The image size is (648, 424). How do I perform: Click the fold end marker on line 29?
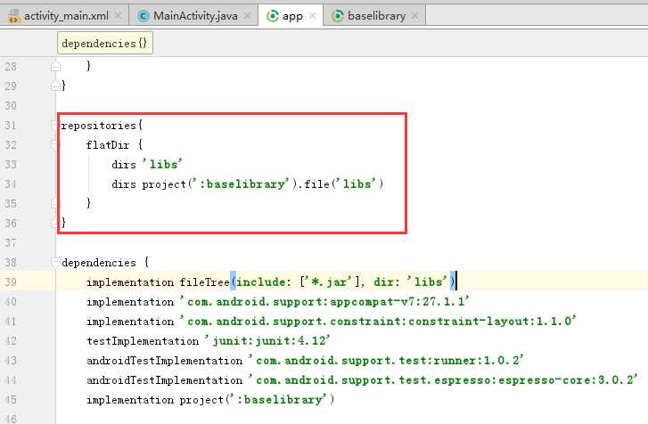[x=55, y=86]
